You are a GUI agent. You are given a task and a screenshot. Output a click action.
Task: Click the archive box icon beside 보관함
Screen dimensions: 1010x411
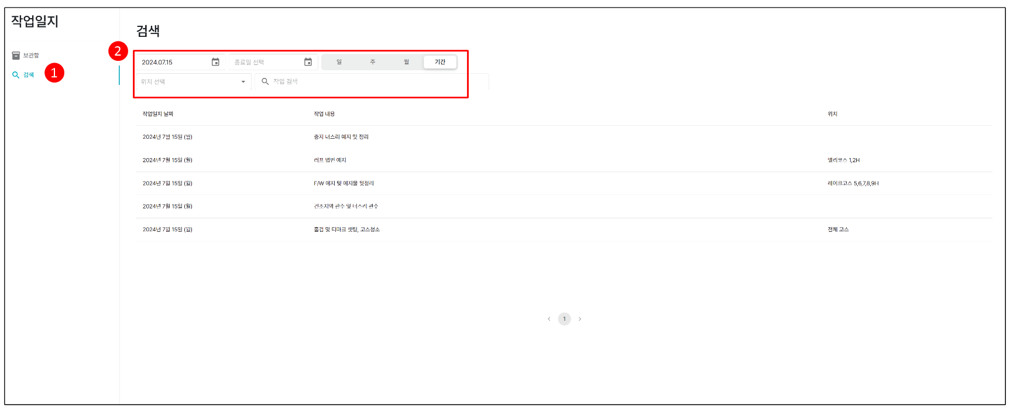(x=16, y=56)
